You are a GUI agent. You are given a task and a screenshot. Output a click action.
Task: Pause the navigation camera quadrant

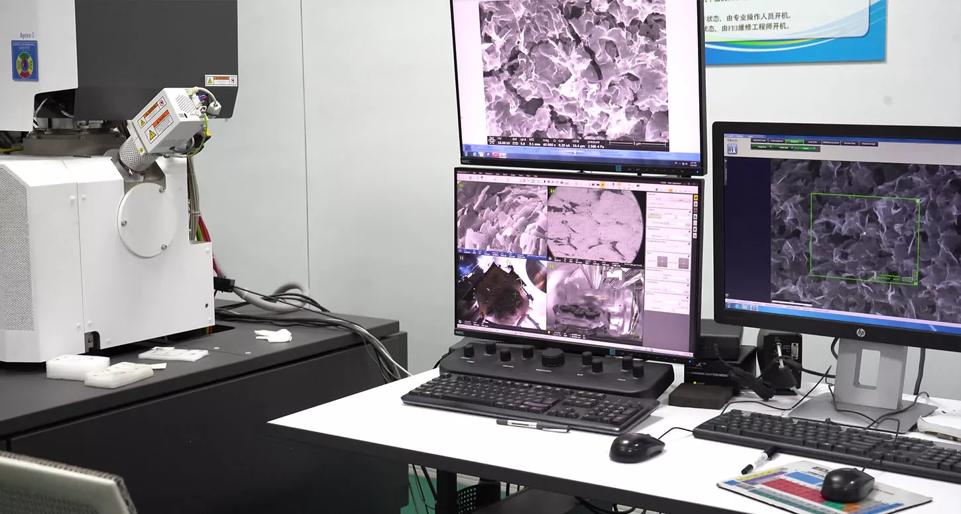pos(461,258)
